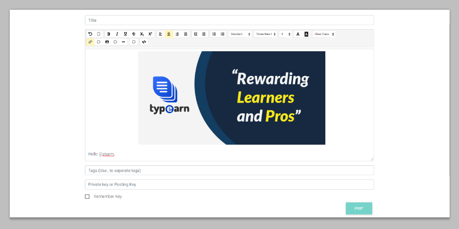
Task: Enable the Remember Key checkbox
Action: coord(87,196)
